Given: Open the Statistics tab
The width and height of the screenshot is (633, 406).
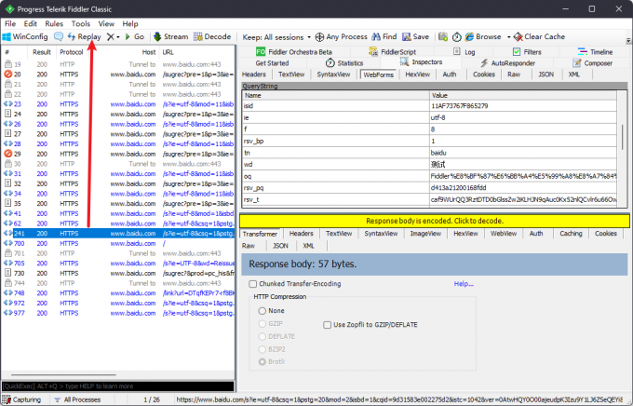Looking at the screenshot, I should (x=344, y=63).
